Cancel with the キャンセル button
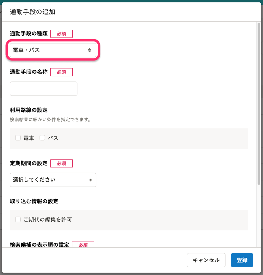This screenshot has width=263, height=275. (206, 260)
